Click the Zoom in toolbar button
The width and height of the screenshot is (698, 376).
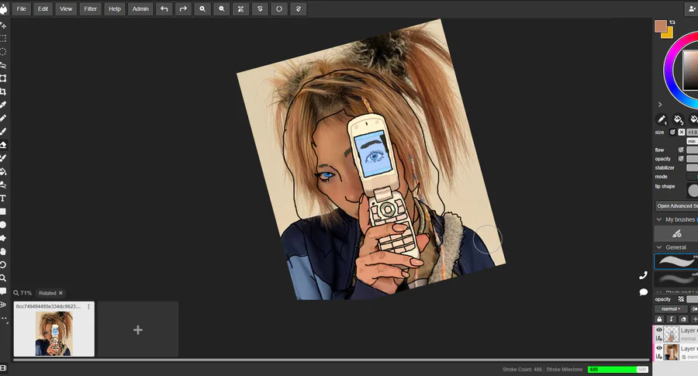[x=202, y=9]
